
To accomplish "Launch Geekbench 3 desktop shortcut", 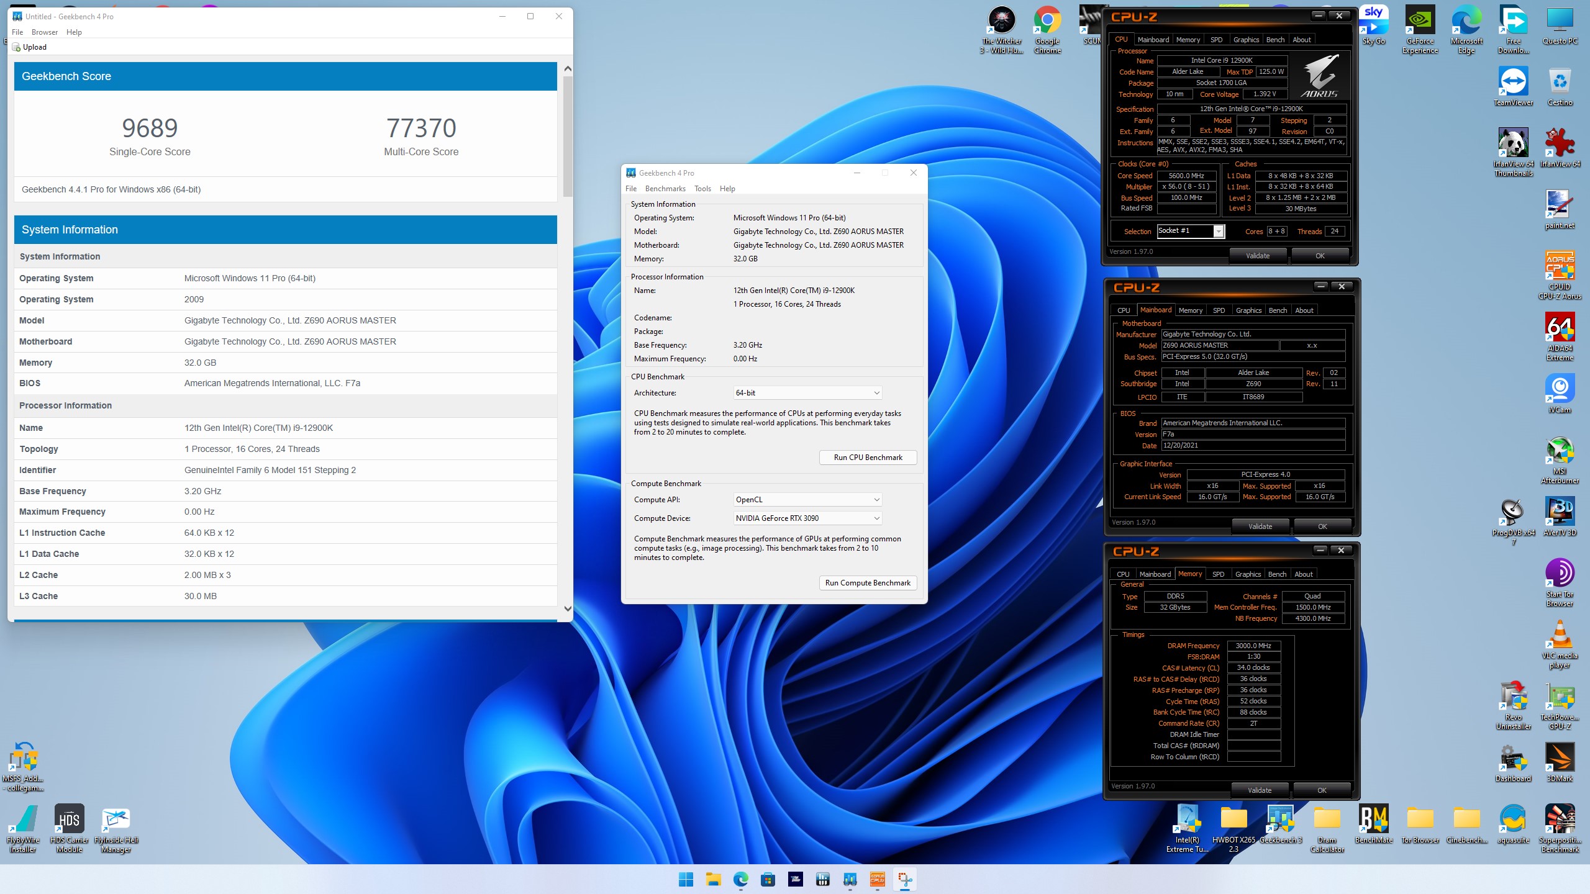I will point(1281,824).
